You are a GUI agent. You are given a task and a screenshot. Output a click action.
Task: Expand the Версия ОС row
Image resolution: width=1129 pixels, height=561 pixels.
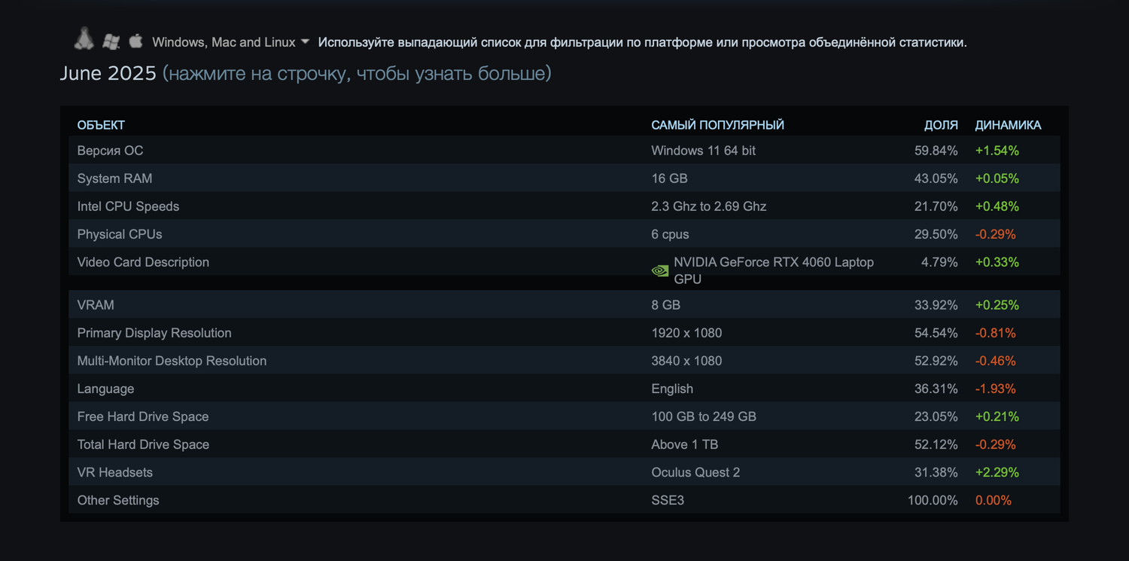coord(110,151)
